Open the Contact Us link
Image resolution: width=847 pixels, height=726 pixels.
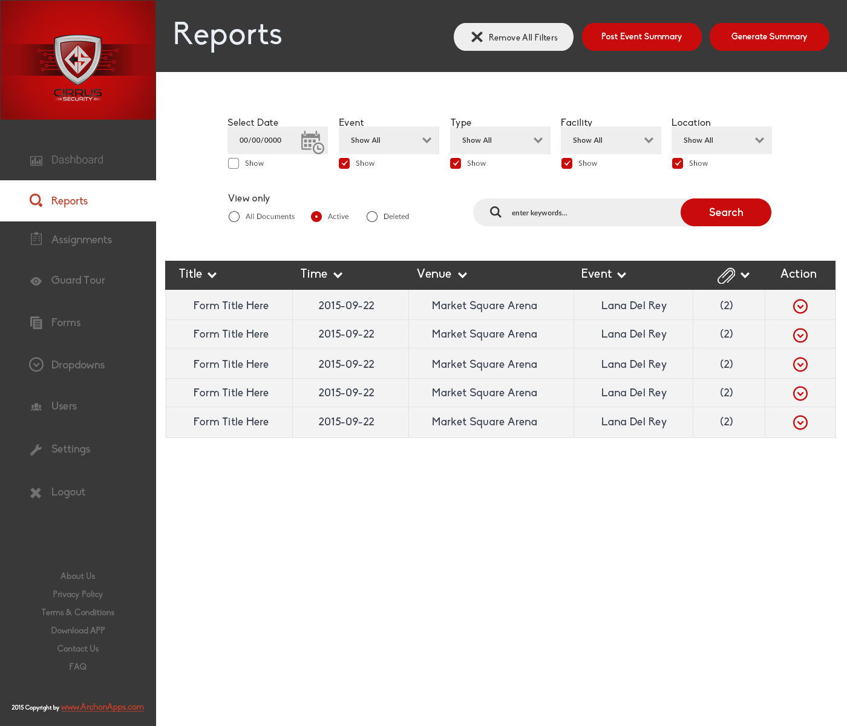pos(78,649)
